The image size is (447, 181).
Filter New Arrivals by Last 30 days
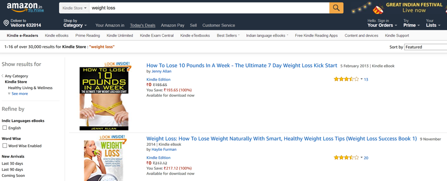(x=12, y=163)
